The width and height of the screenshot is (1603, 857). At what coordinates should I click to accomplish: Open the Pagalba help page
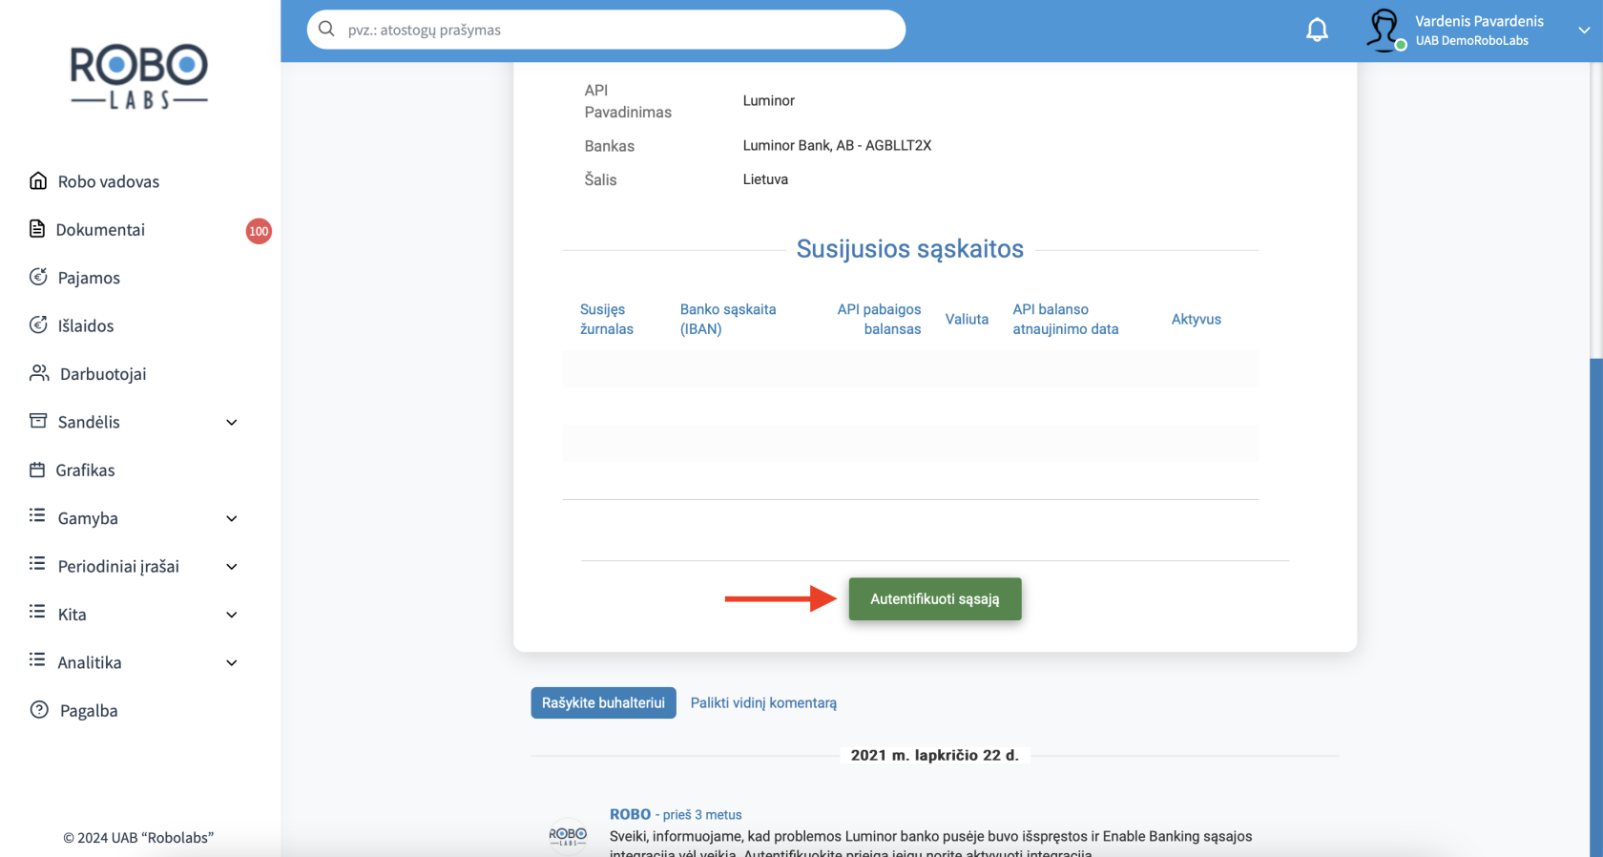89,711
